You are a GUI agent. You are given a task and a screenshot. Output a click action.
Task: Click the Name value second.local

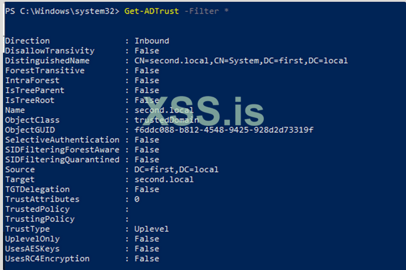coord(164,110)
